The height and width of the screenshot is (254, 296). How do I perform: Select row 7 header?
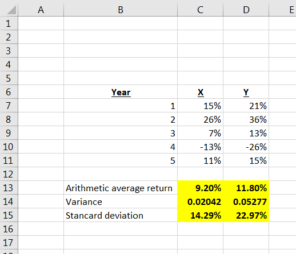pyautogui.click(x=9, y=106)
